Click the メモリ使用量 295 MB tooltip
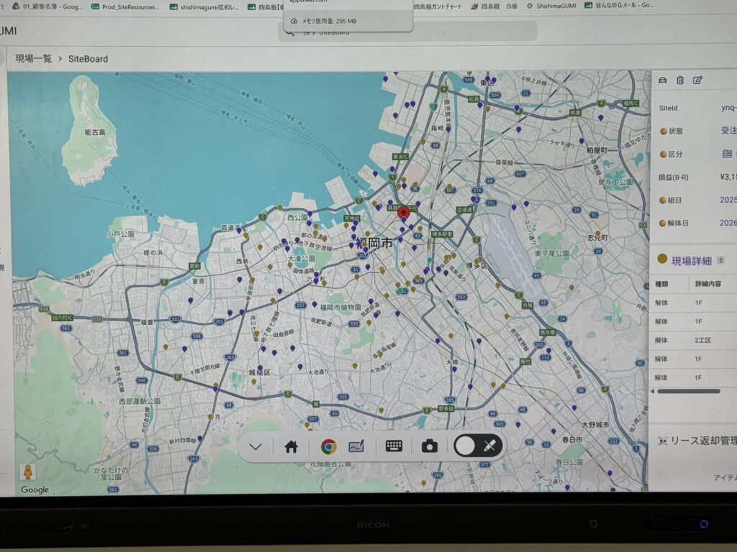 348,21
